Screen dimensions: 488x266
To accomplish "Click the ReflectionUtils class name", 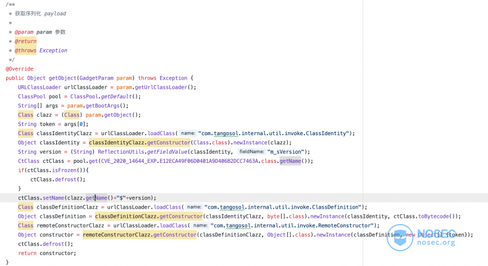I will [x=120, y=152].
